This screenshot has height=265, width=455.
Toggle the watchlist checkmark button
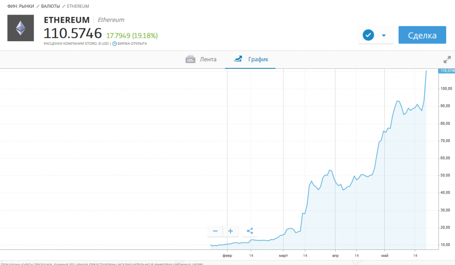pyautogui.click(x=368, y=35)
